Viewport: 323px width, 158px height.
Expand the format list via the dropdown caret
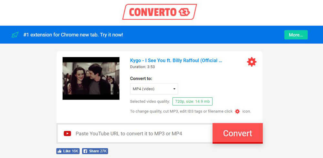[x=174, y=89]
